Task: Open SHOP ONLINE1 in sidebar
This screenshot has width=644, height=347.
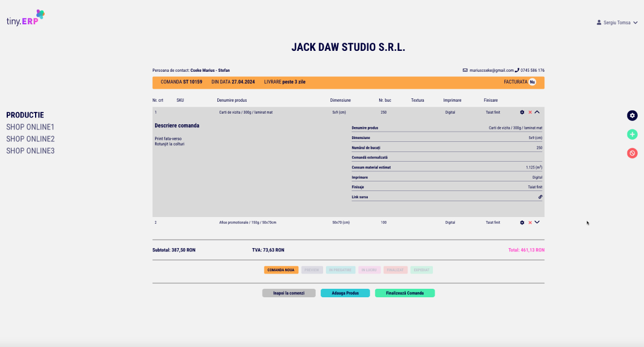Action: tap(31, 127)
